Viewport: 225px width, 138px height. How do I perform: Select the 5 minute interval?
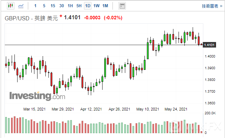pos(44,6)
